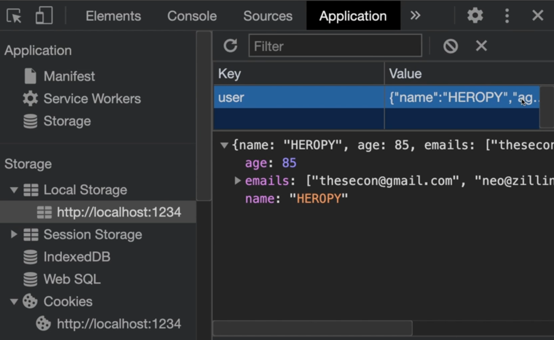Viewport: 554px width, 340px height.
Task: Collapse the Local Storage tree node
Action: coord(14,190)
